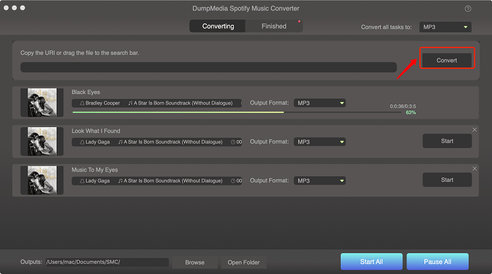
Task: Click the Look What I Found song title
Action: (96, 131)
